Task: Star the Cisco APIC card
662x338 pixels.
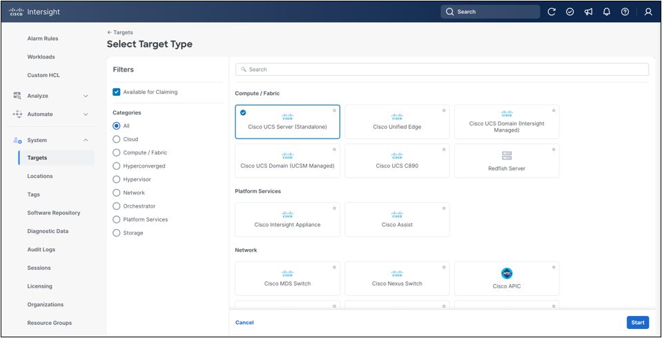Action: (x=554, y=267)
